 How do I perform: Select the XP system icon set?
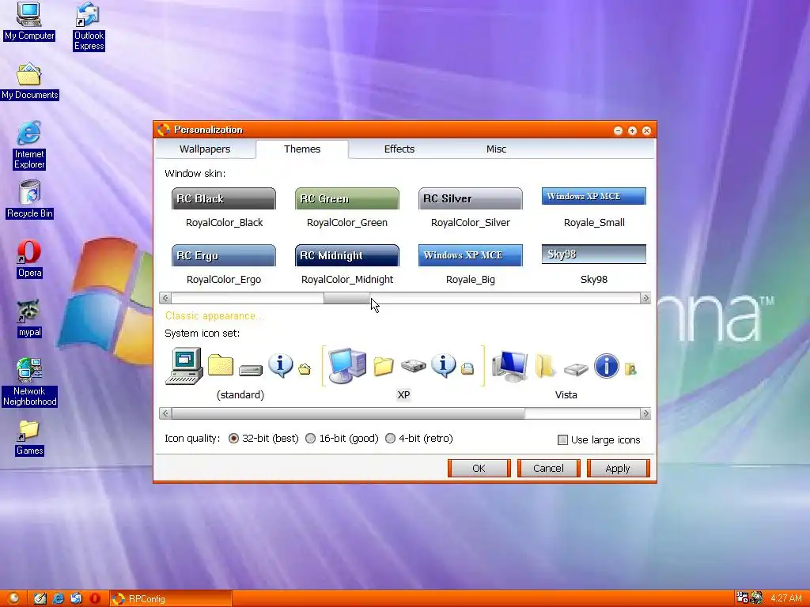click(403, 374)
